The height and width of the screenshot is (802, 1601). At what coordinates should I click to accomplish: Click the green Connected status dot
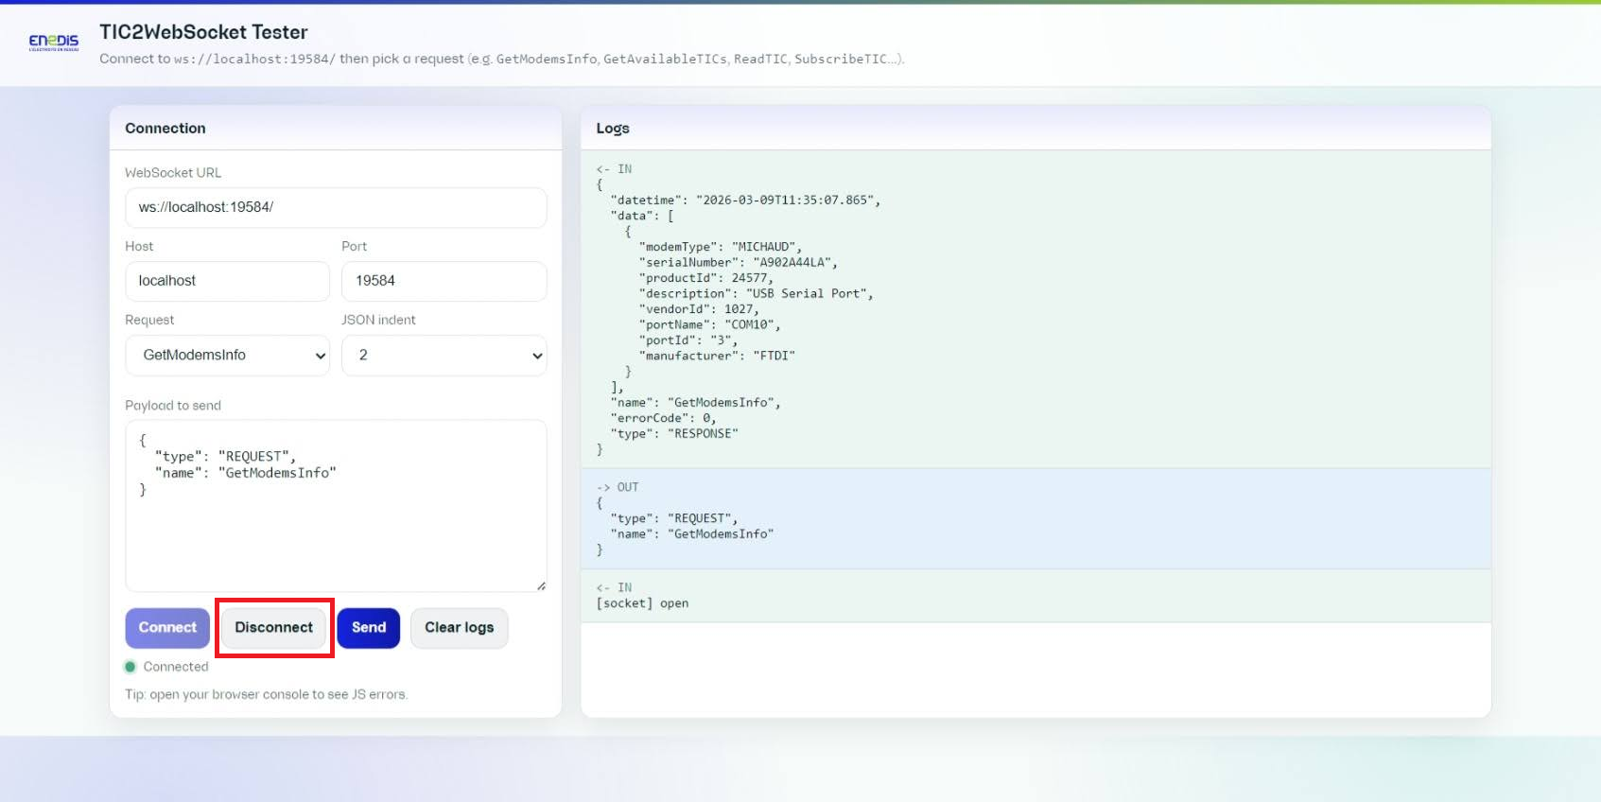tap(131, 667)
